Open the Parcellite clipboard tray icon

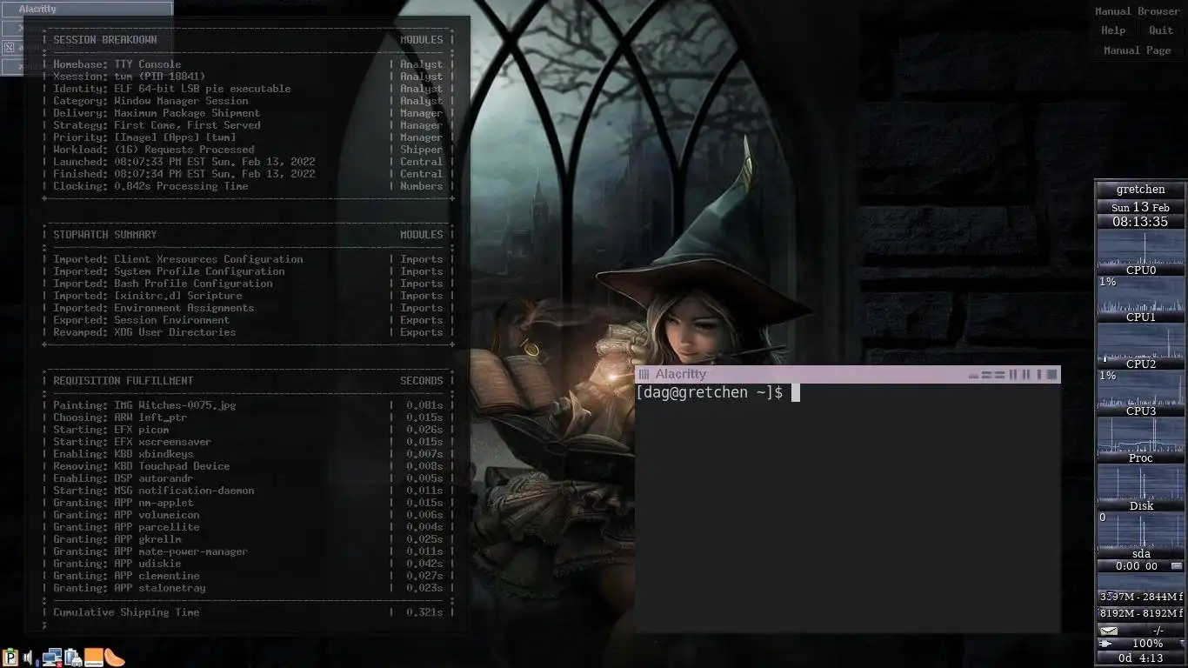[10, 658]
